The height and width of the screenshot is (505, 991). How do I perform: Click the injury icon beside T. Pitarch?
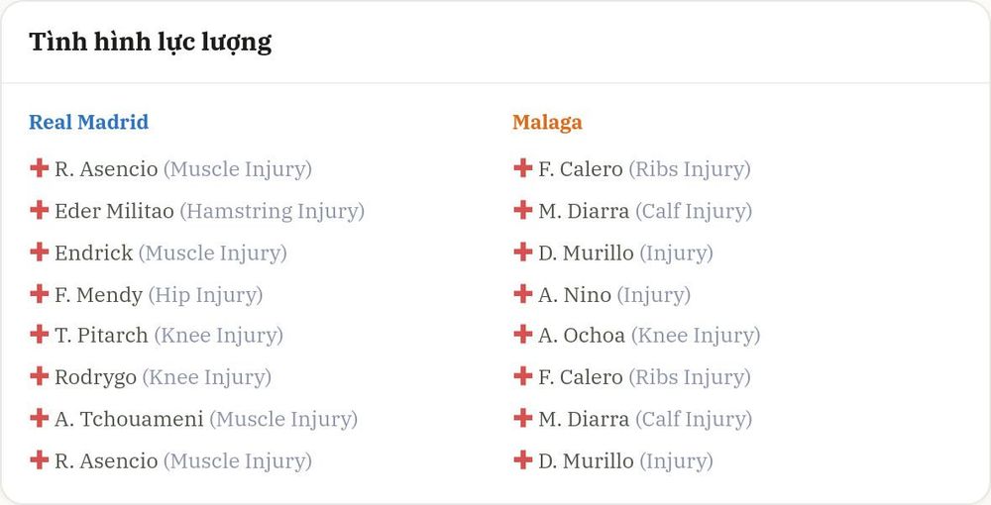pyautogui.click(x=40, y=334)
